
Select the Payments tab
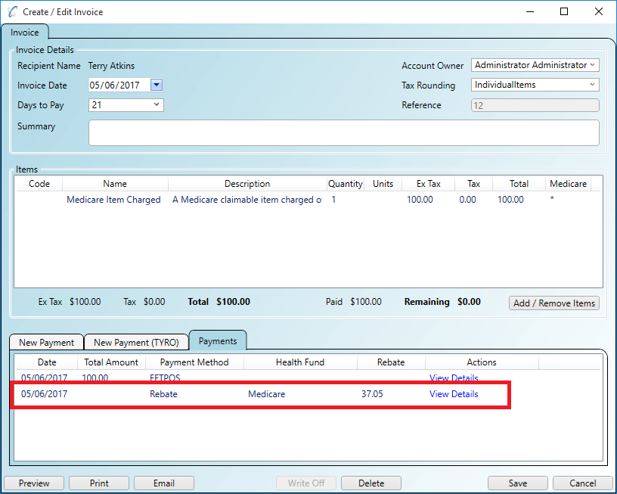pos(218,340)
